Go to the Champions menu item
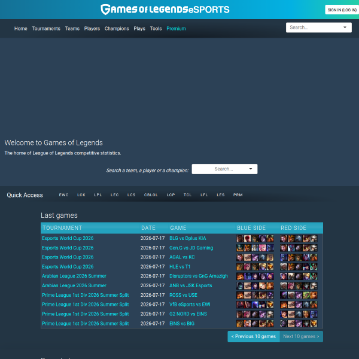The image size is (359, 359). tap(117, 29)
